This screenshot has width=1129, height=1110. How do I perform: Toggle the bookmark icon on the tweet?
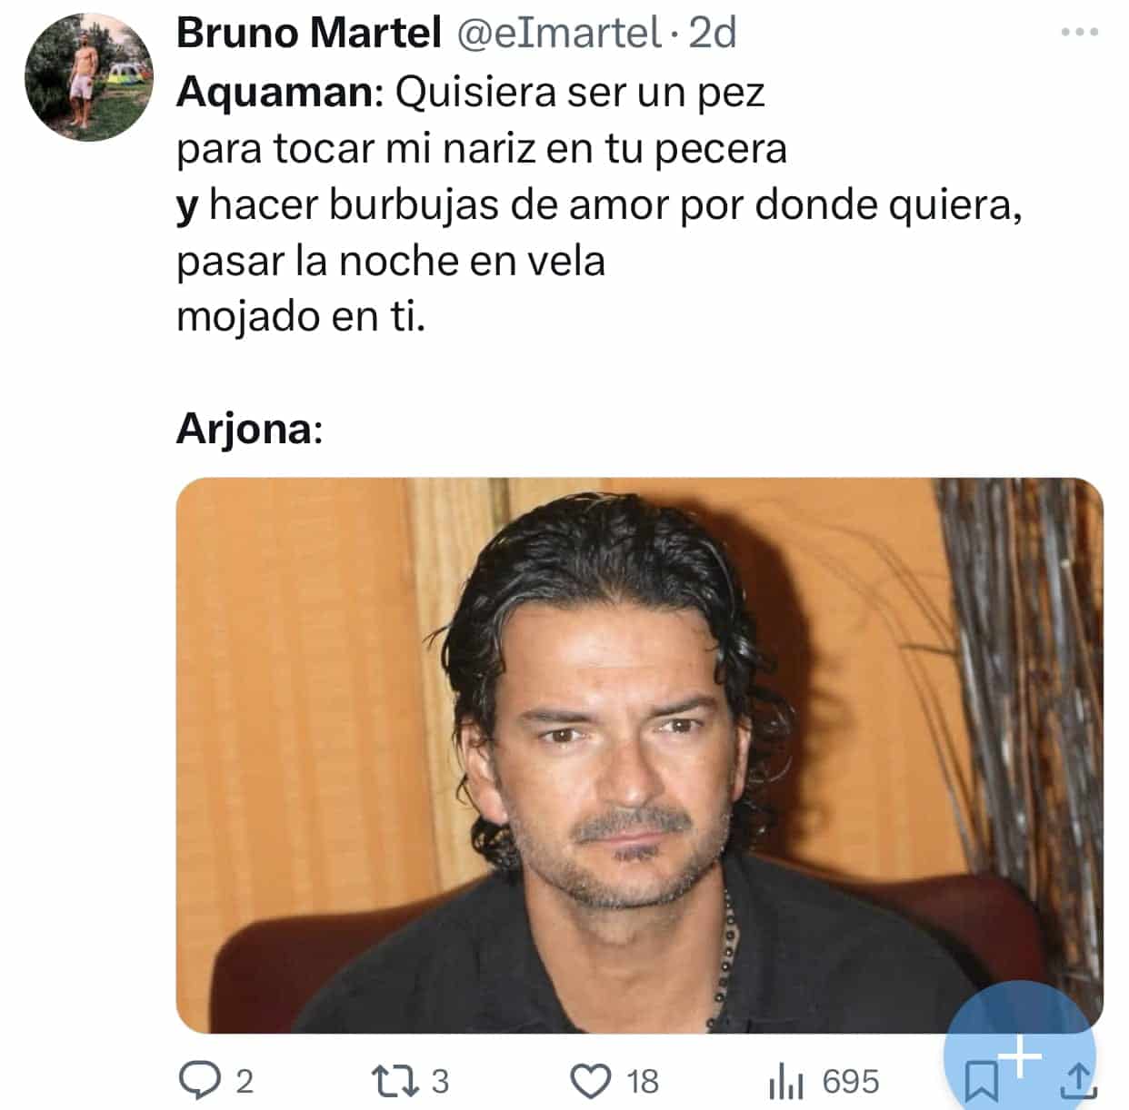pos(980,1082)
